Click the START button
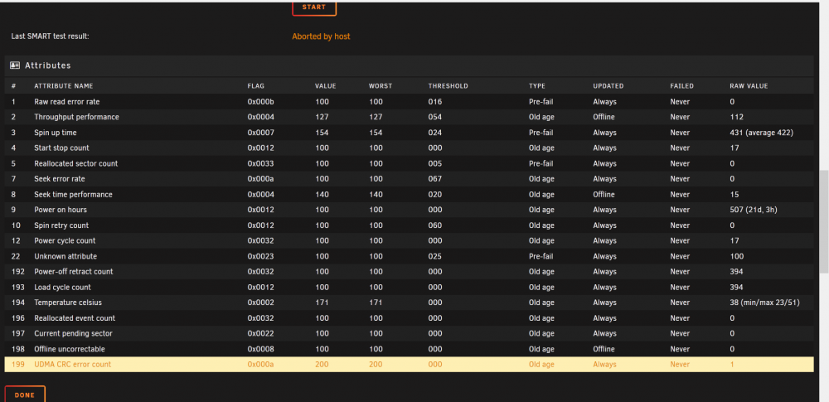829x402 pixels. (314, 7)
